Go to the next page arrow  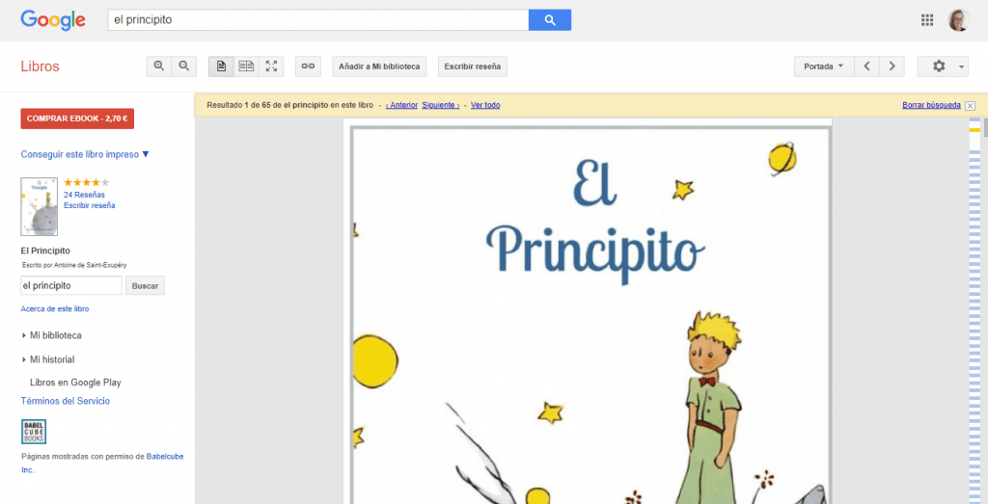pyautogui.click(x=892, y=66)
